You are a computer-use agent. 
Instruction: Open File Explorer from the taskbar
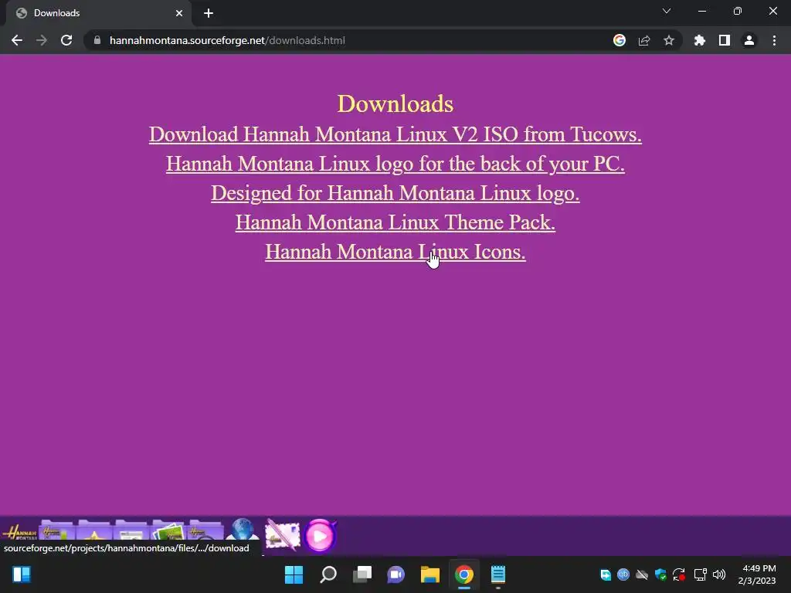[x=430, y=574]
